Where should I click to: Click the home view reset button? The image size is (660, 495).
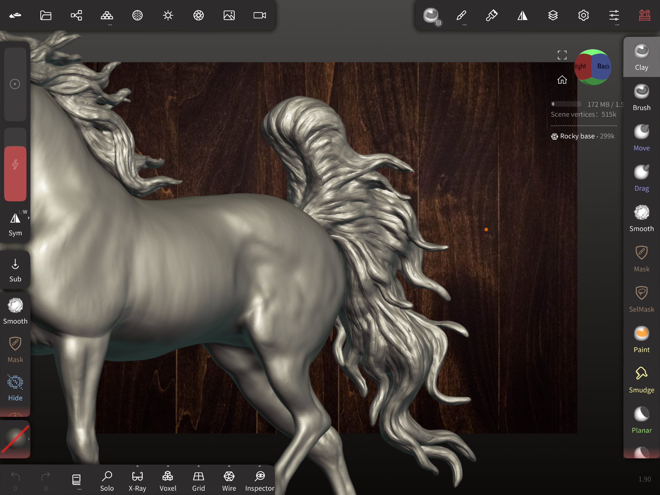pyautogui.click(x=562, y=80)
